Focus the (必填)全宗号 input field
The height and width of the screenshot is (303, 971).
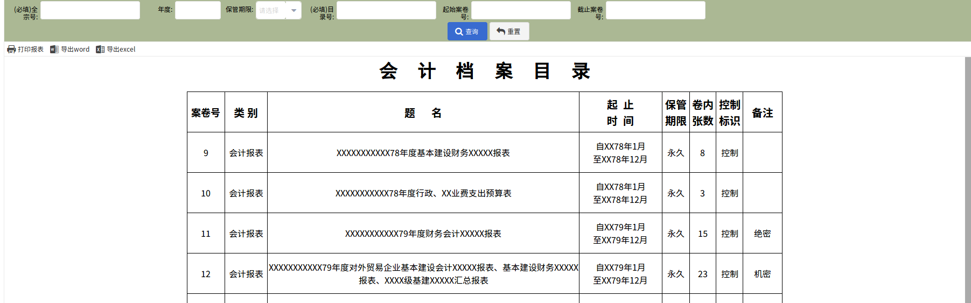90,10
